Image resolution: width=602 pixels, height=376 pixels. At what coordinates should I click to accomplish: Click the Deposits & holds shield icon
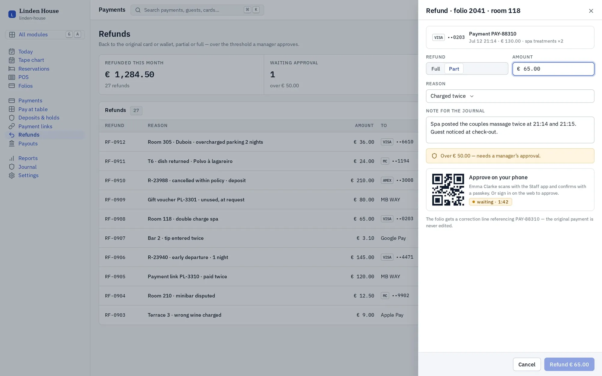tap(12, 118)
